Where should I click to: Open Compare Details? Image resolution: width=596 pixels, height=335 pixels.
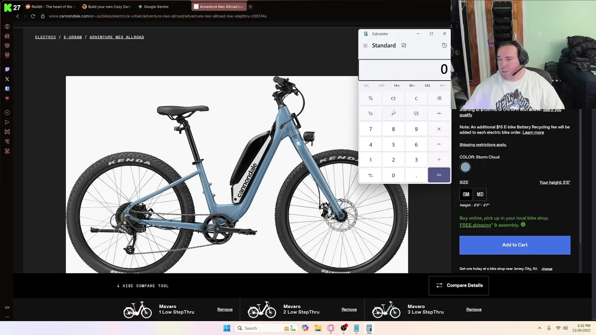[x=459, y=285]
